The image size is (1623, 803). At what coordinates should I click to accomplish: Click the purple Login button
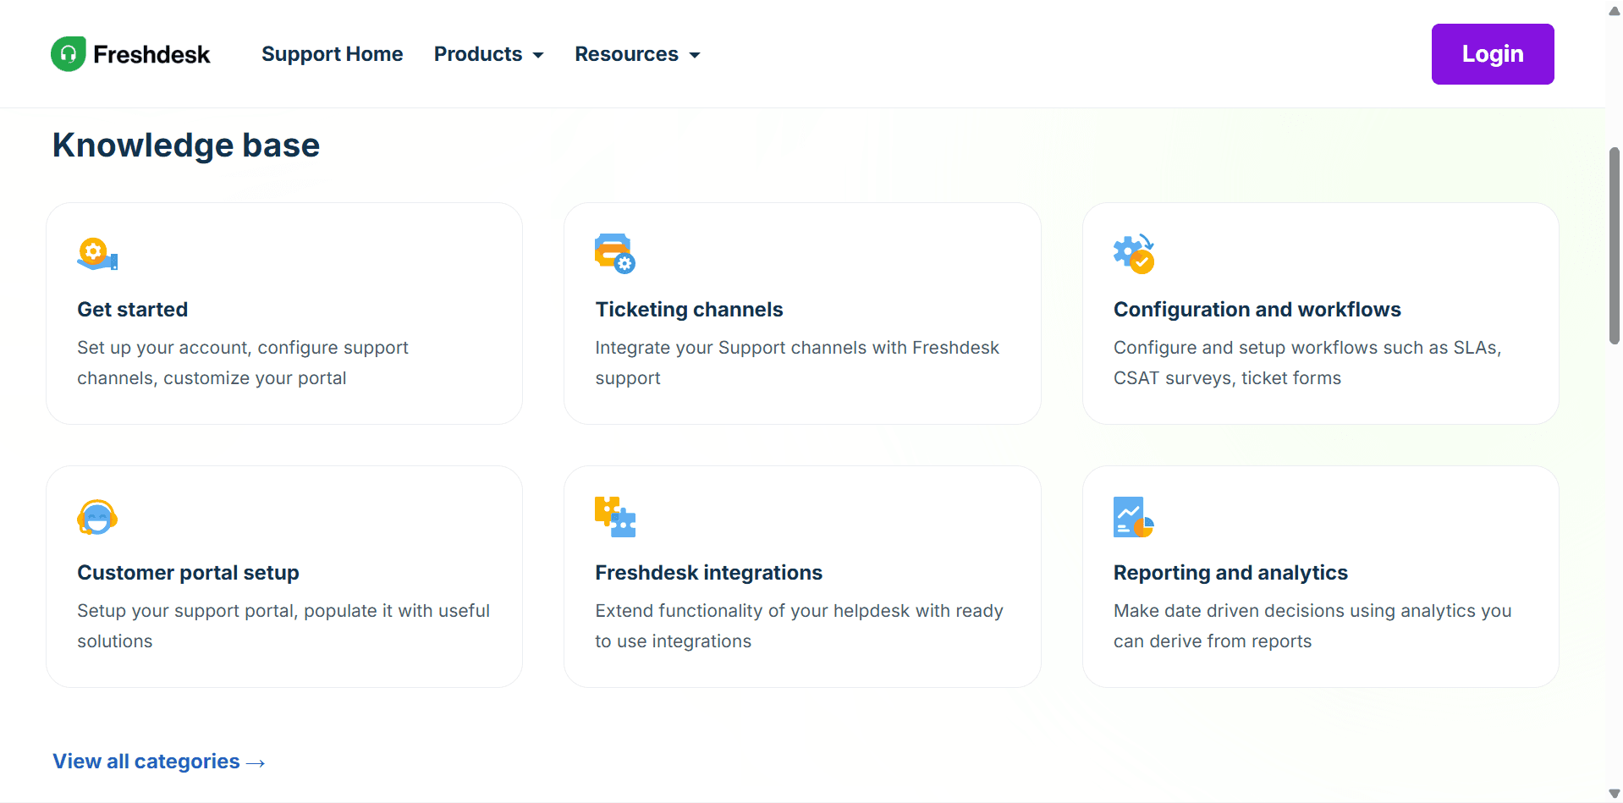[1493, 54]
